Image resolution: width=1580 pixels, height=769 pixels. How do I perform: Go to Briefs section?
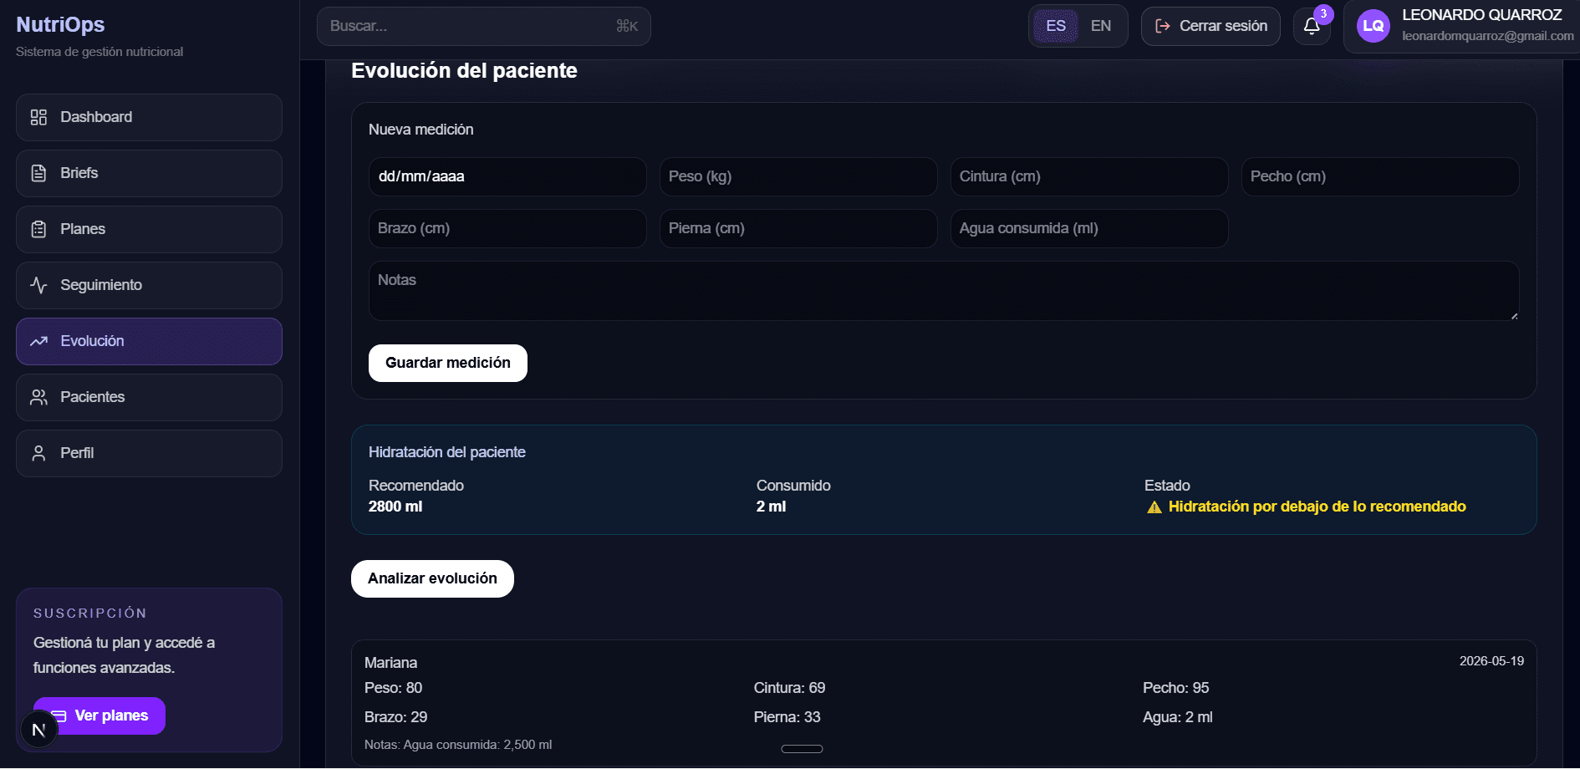click(x=149, y=173)
